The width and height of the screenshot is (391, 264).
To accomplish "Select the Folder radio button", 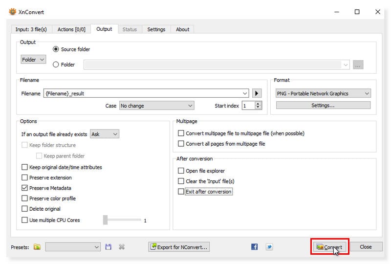I will pyautogui.click(x=56, y=65).
